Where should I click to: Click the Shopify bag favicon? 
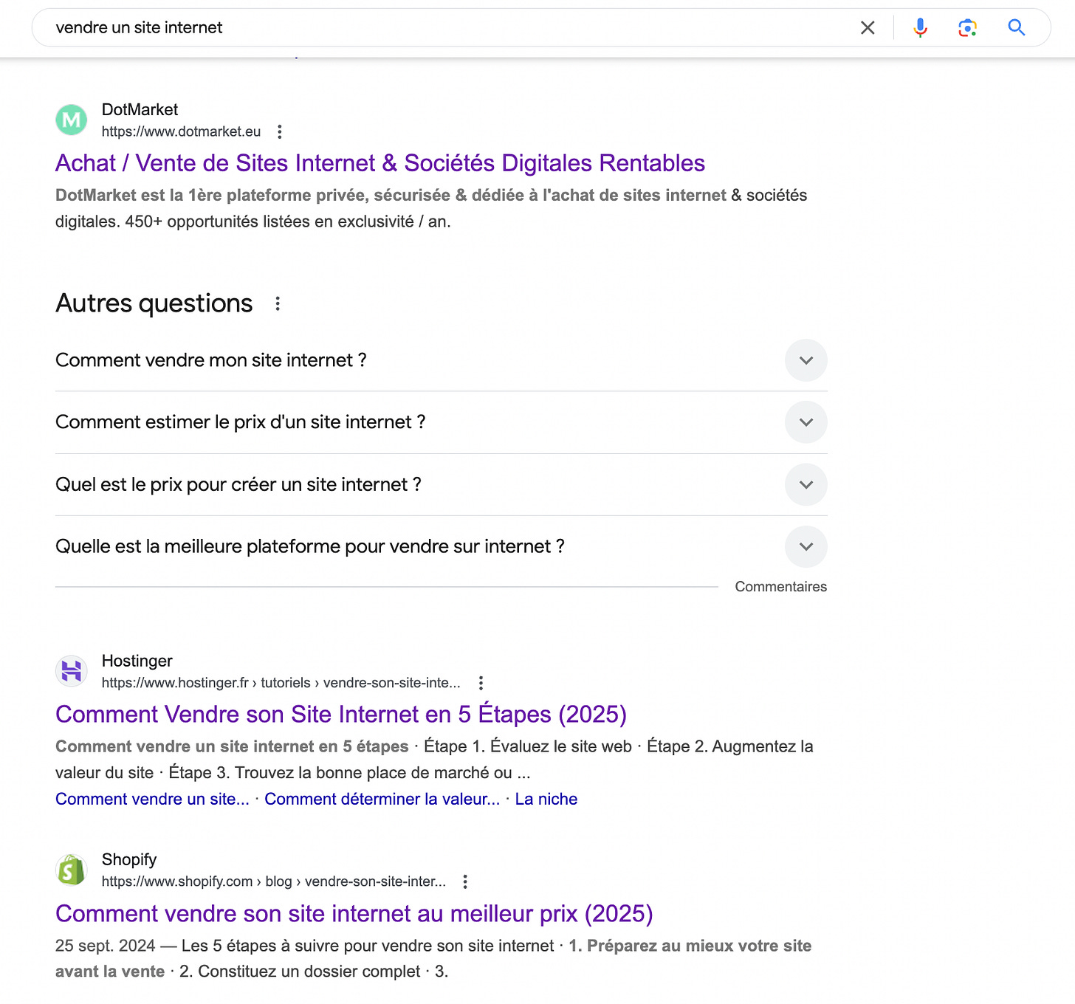point(72,870)
